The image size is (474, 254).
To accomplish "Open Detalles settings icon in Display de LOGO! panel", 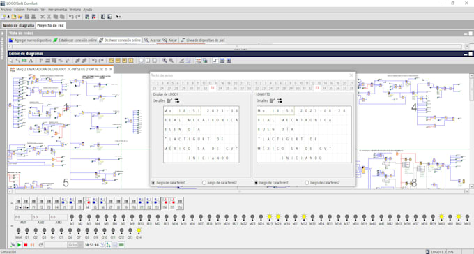I will point(177,100).
